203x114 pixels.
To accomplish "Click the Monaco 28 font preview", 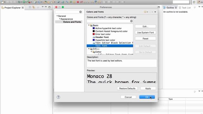I will (x=122, y=78).
